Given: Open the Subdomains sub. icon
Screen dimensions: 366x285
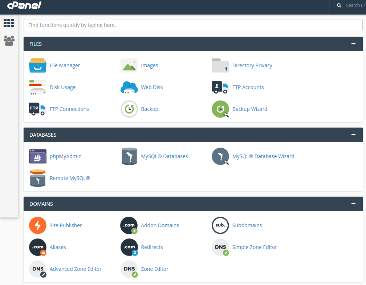Looking at the screenshot, I should [220, 225].
